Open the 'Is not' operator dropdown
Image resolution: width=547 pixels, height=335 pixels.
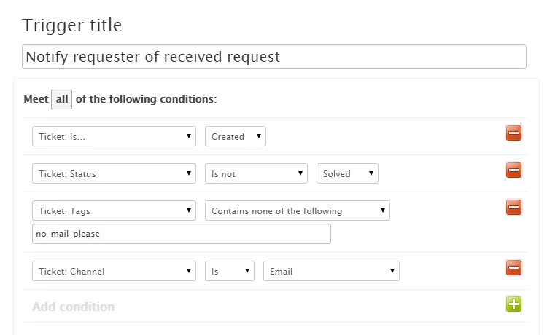(256, 174)
